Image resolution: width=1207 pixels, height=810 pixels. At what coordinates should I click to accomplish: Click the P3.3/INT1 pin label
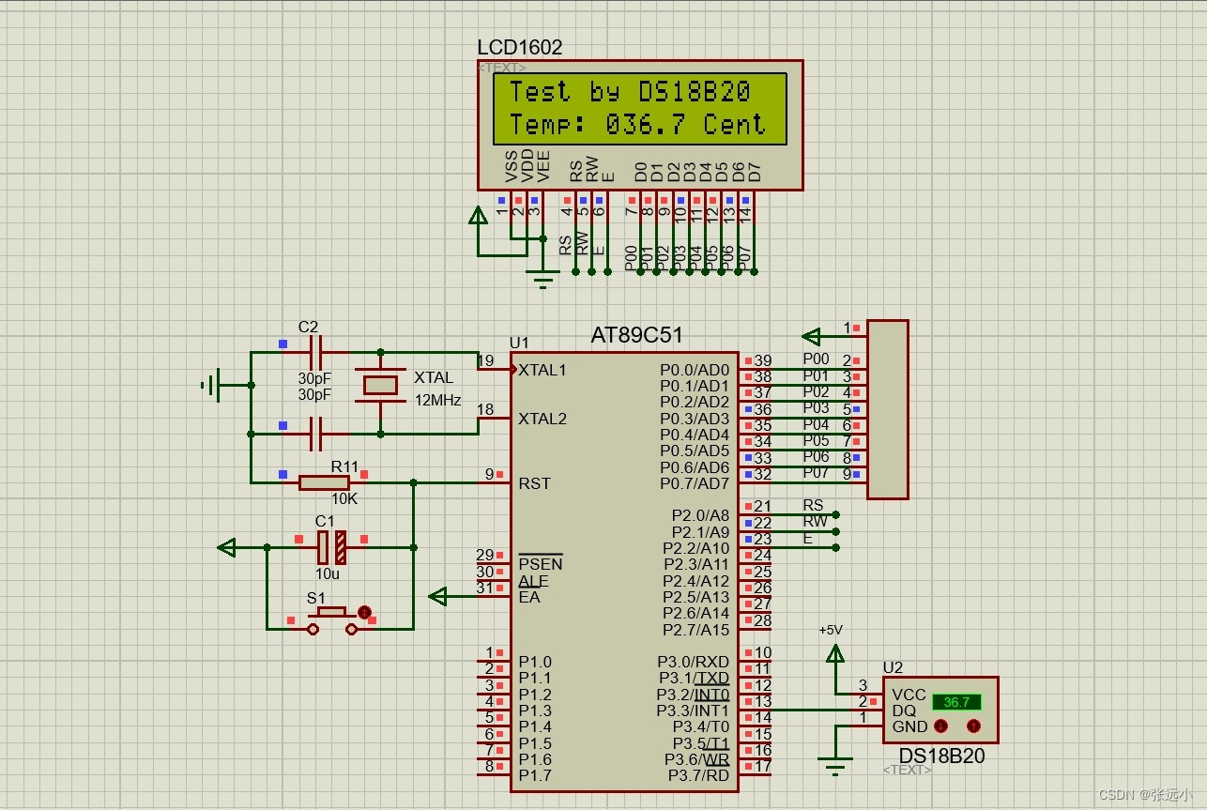[x=694, y=711]
